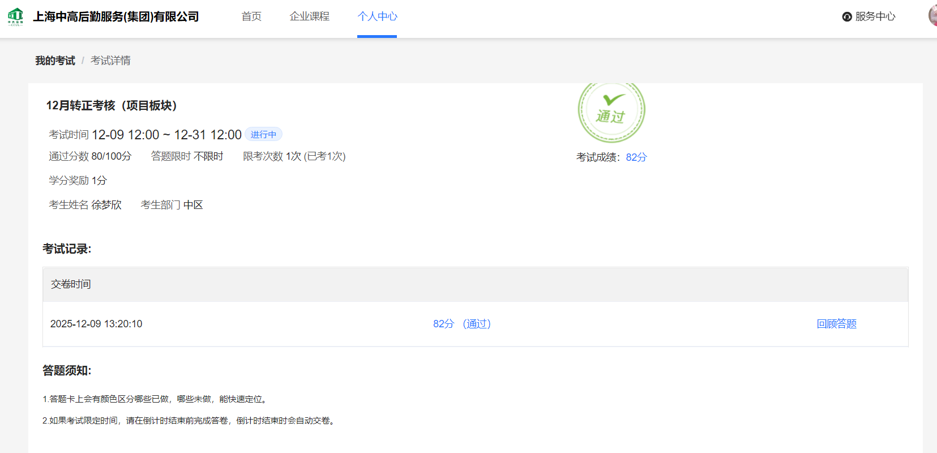Viewport: 937px width, 453px height.
Task: Click the 82分 score under the stamp
Action: tap(636, 157)
